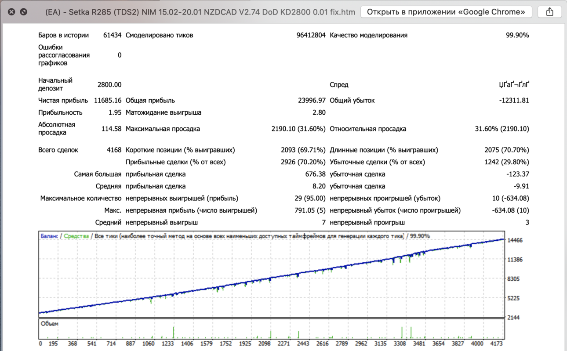Select the short positions value '2093 (69.71%)'
This screenshot has height=351, width=567.
303,150
